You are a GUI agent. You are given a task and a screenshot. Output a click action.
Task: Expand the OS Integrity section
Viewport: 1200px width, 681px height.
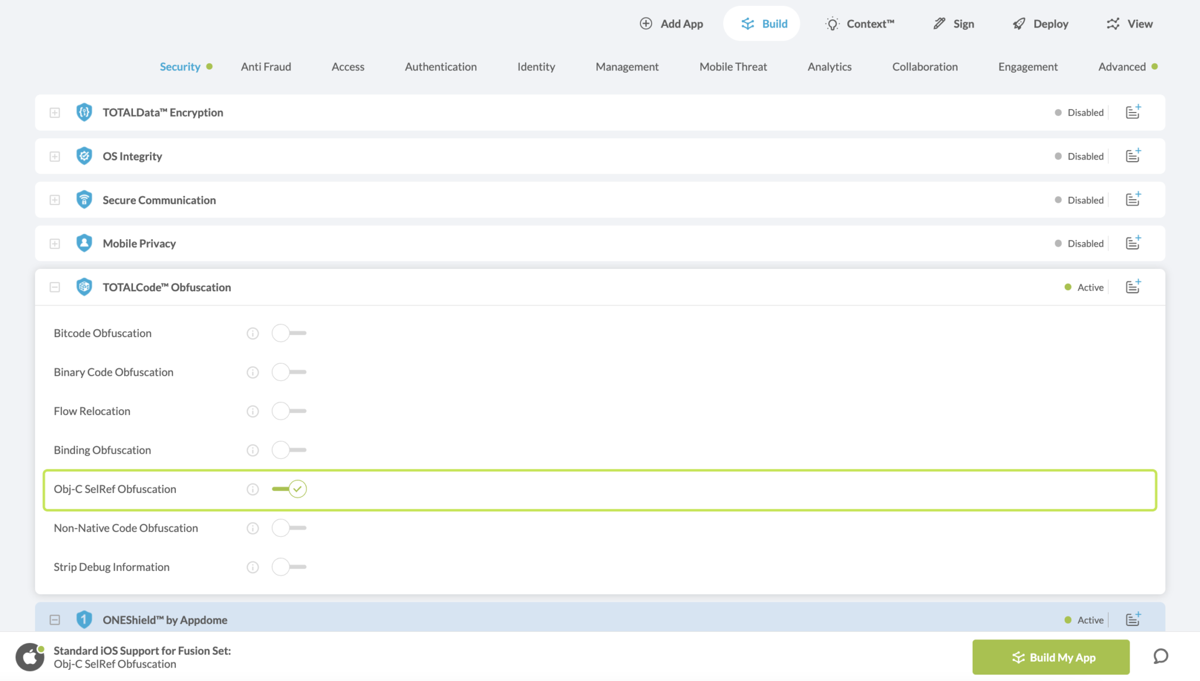click(54, 156)
